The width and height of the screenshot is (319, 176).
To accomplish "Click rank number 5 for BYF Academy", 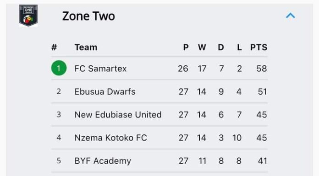I will coord(59,161).
